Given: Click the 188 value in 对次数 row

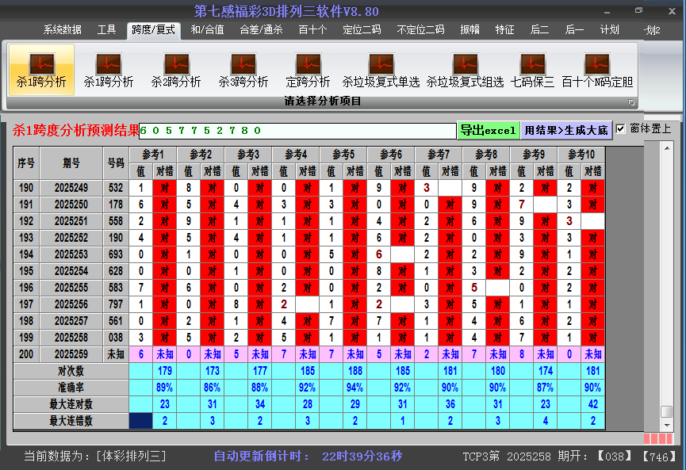Looking at the screenshot, I should click(x=354, y=371).
